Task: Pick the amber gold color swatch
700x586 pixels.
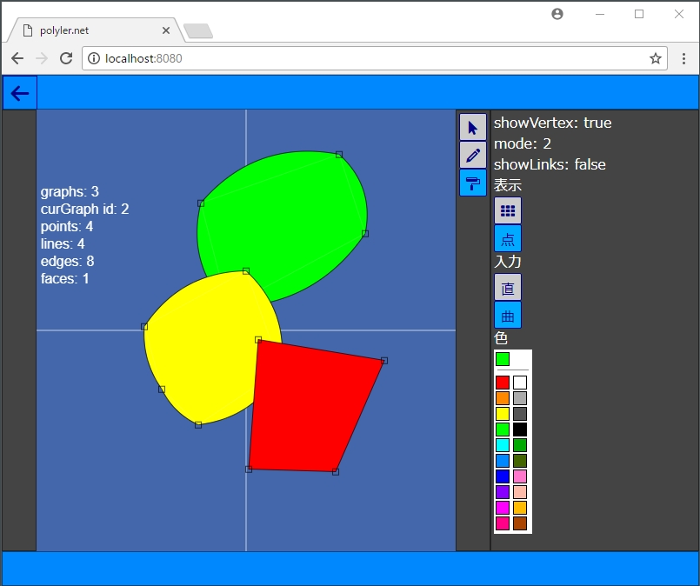Action: click(520, 508)
